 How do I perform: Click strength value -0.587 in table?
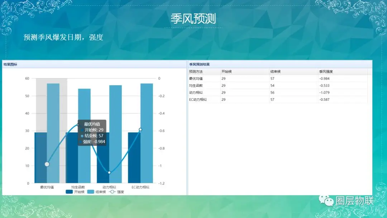324,99
